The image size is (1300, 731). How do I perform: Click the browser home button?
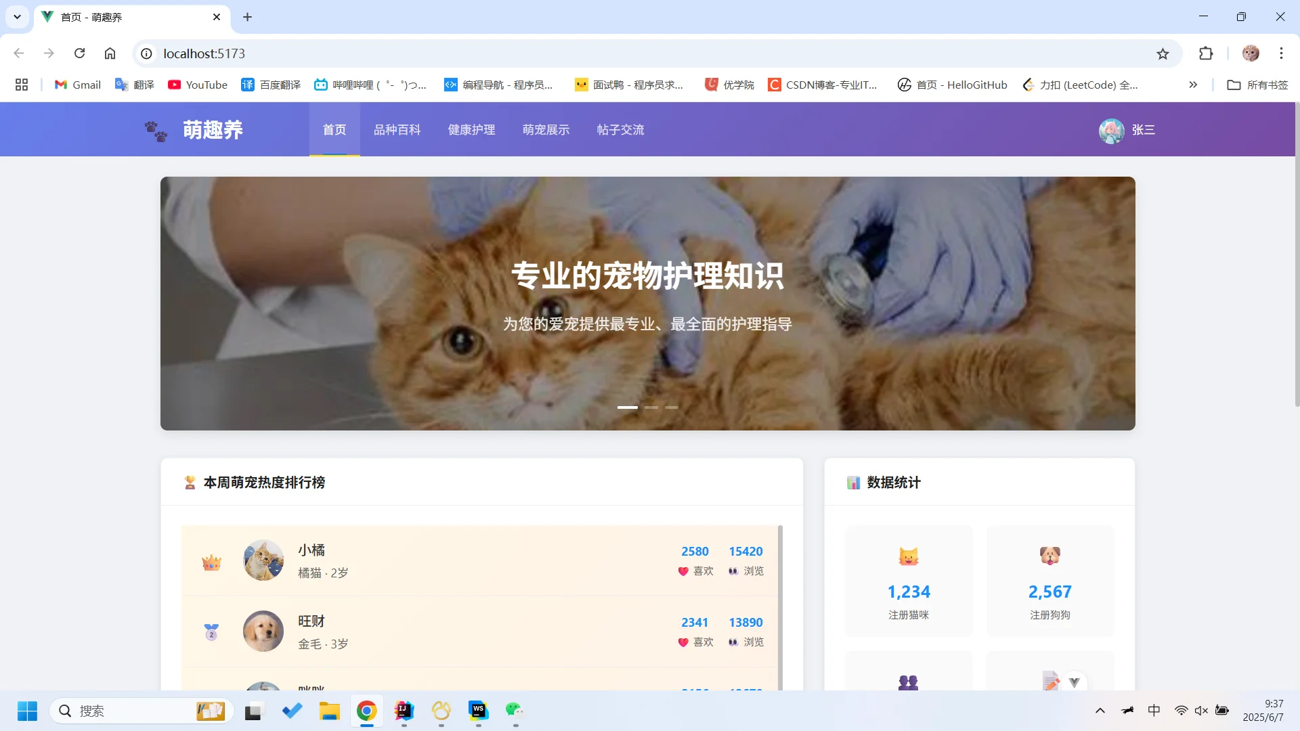tap(110, 53)
